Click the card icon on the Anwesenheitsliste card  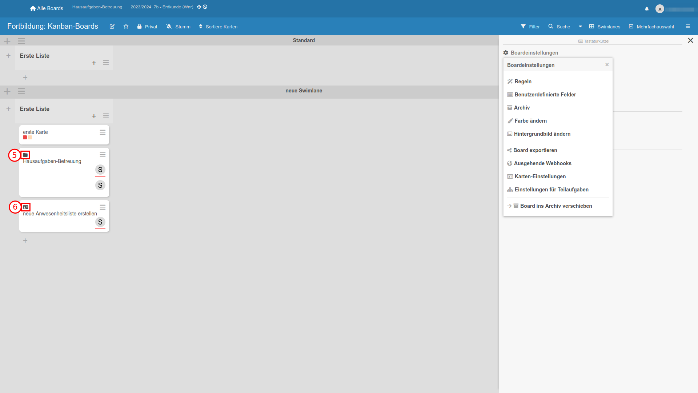click(x=25, y=207)
